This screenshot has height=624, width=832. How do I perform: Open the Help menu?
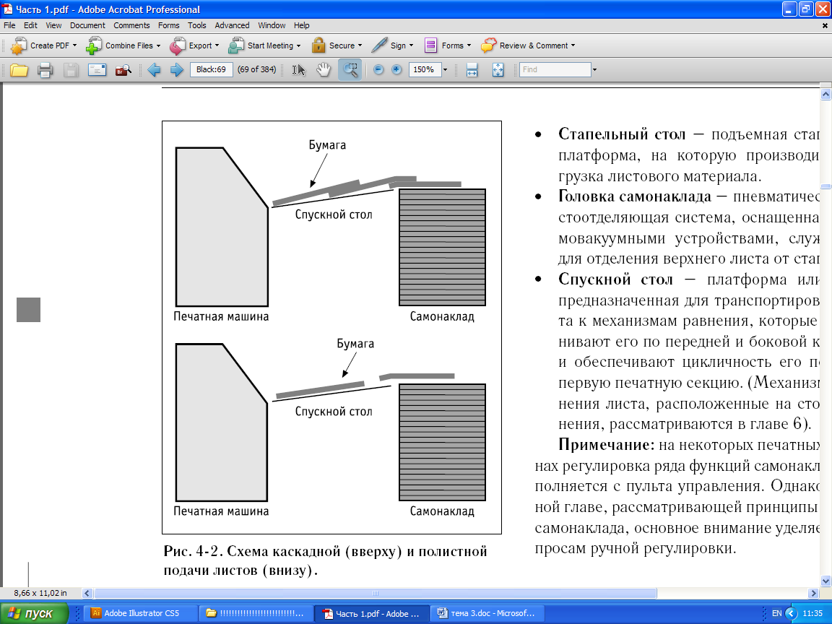point(301,25)
